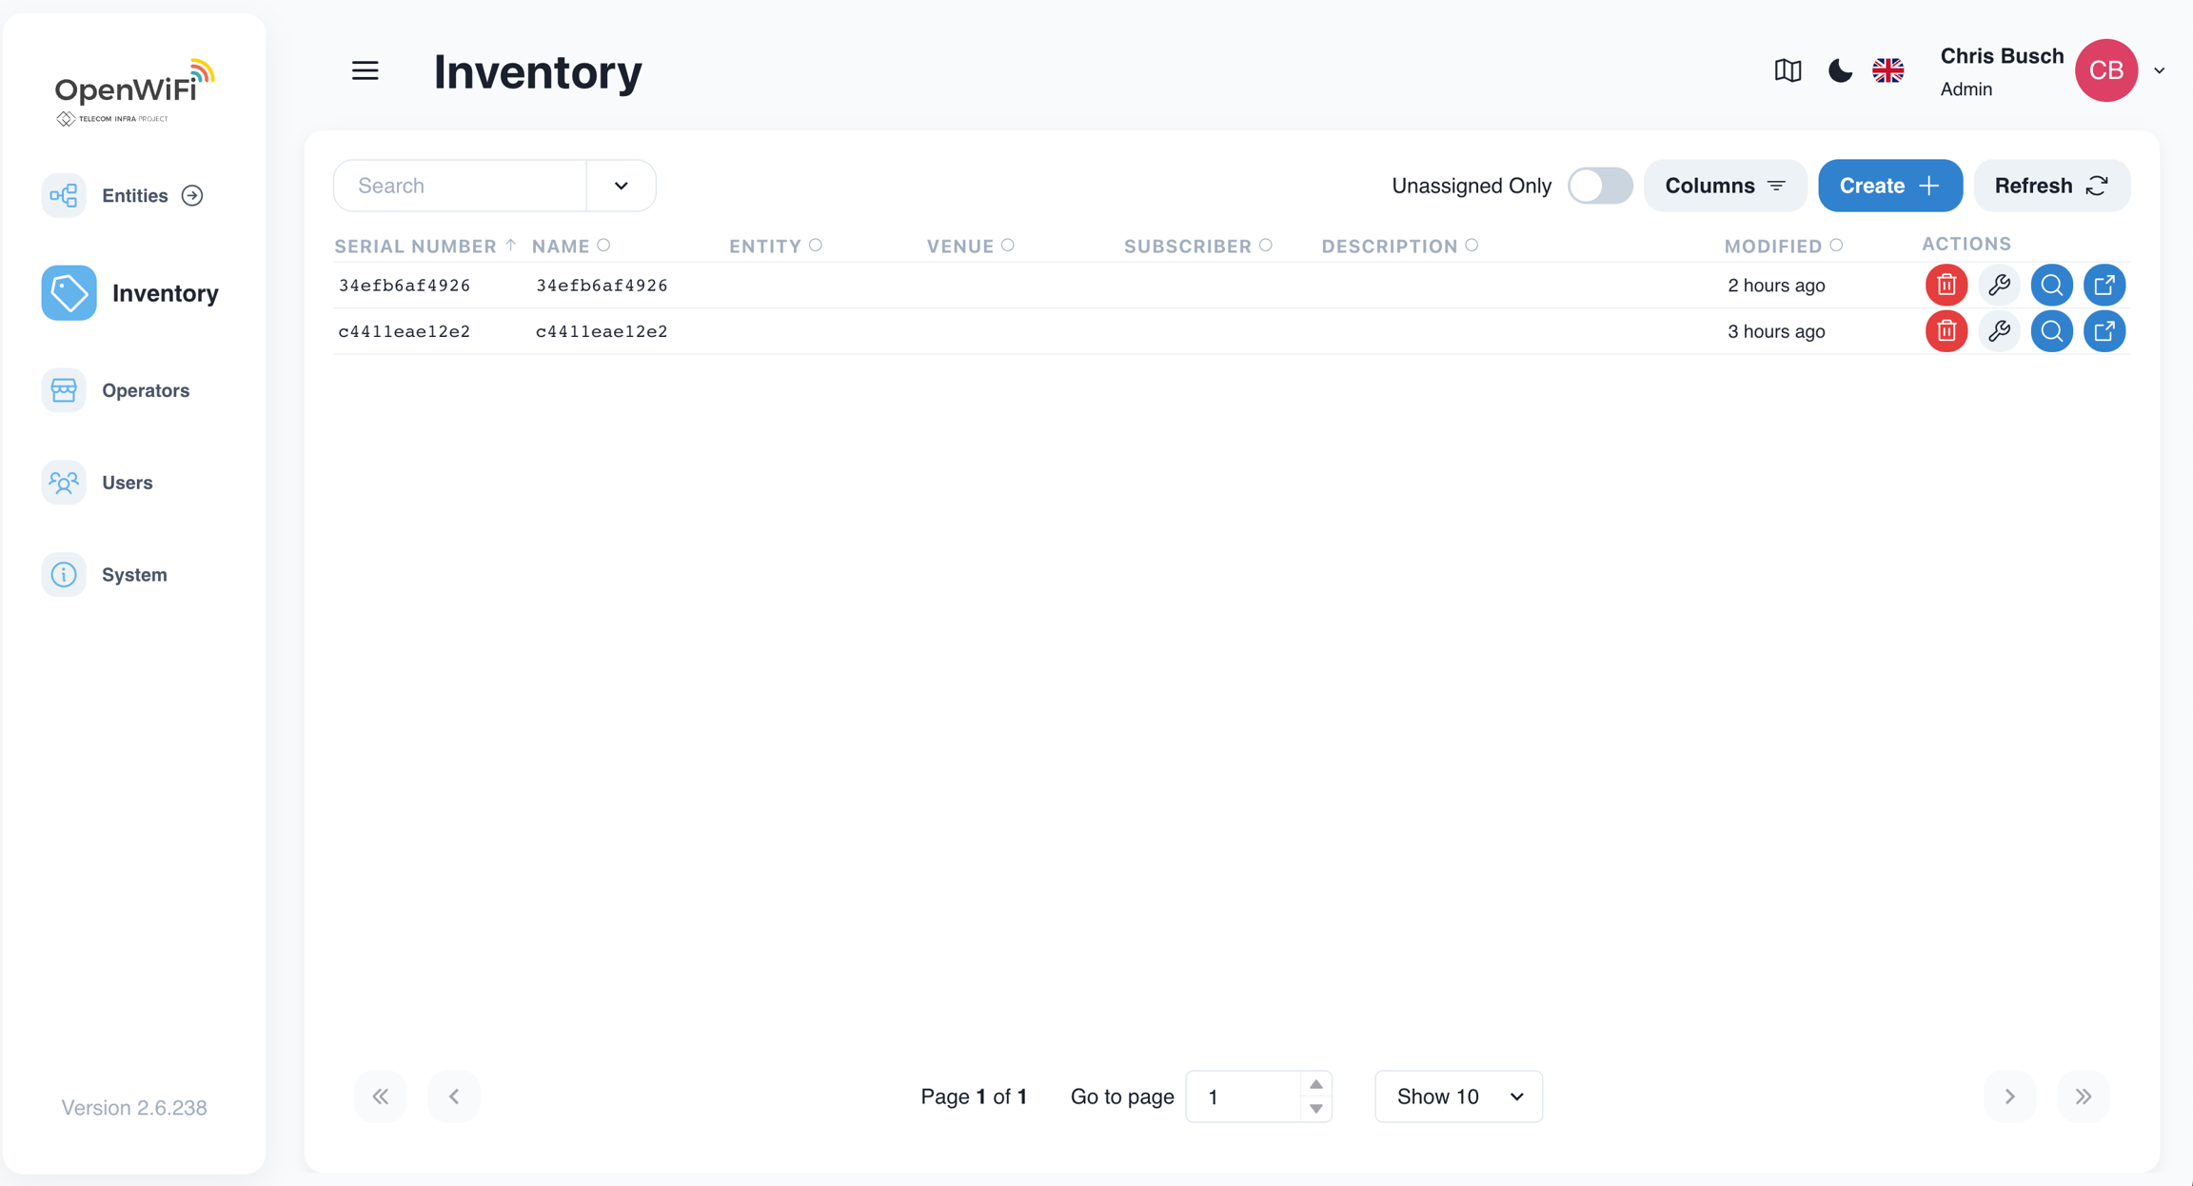The height and width of the screenshot is (1186, 2193).
Task: Click the Create button
Action: pyautogui.click(x=1889, y=186)
